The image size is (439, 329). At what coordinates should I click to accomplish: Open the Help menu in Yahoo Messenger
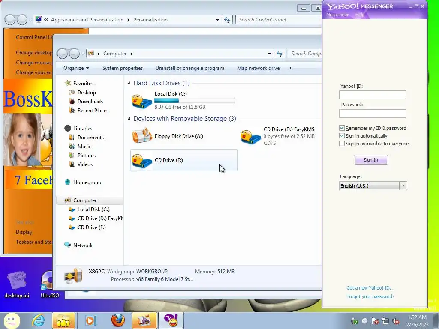click(360, 15)
